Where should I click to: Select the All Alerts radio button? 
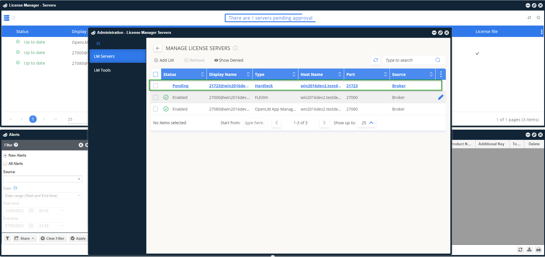pyautogui.click(x=5, y=163)
